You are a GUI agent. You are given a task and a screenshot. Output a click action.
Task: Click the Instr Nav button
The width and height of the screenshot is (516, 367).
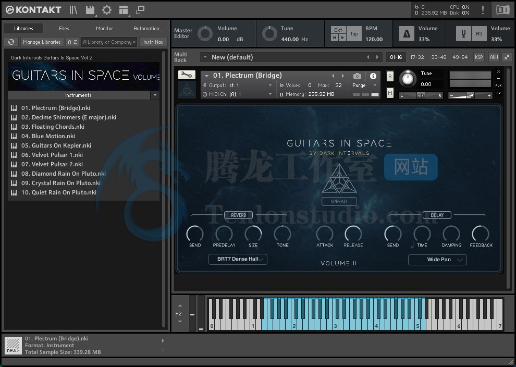pyautogui.click(x=153, y=42)
